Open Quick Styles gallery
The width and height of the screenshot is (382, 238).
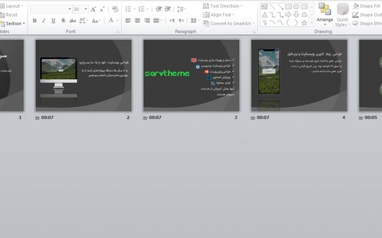[x=342, y=14]
